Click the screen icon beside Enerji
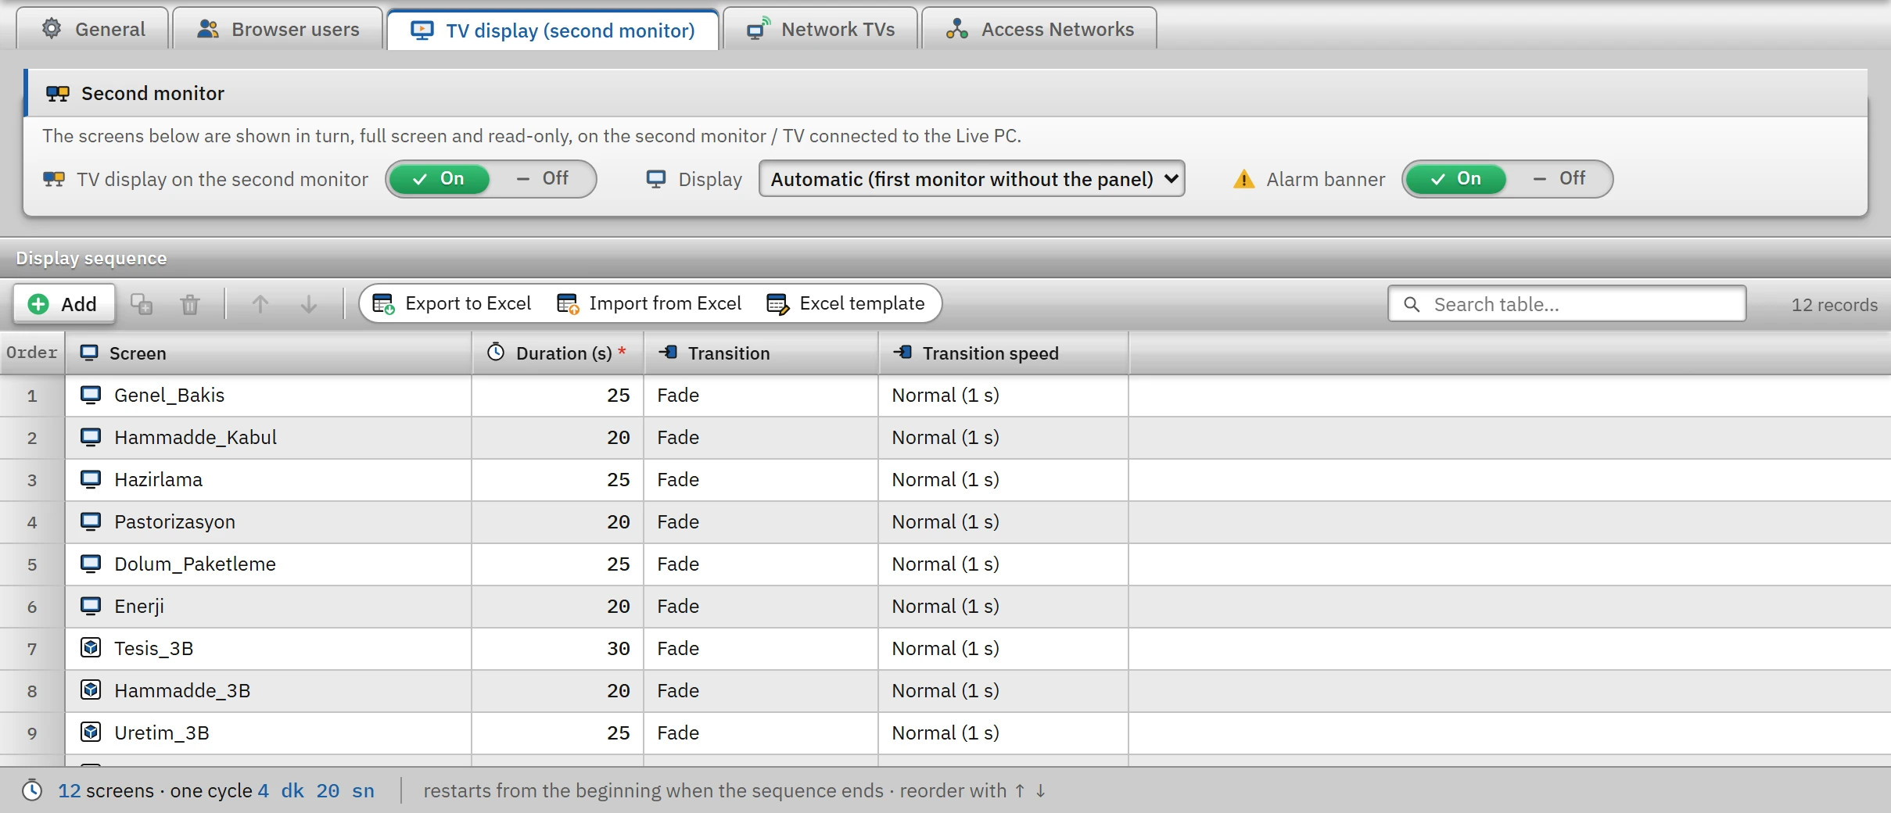 [91, 606]
